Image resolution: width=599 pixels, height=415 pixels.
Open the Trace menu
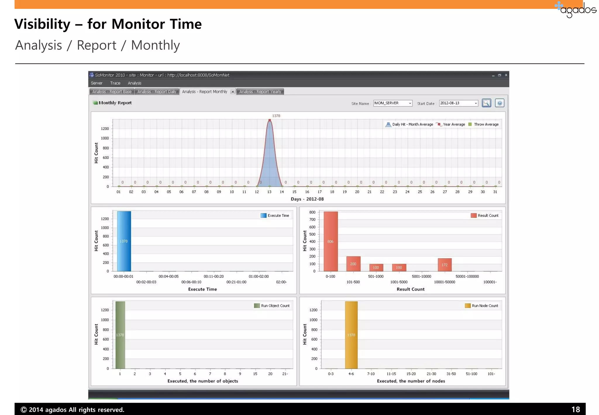tap(115, 83)
